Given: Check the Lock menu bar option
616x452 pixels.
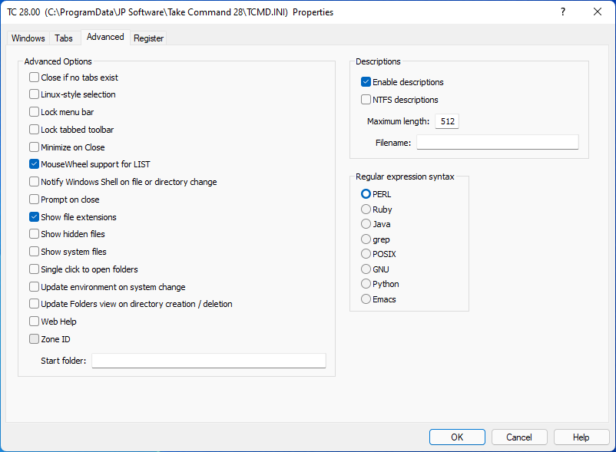Looking at the screenshot, I should pyautogui.click(x=34, y=112).
